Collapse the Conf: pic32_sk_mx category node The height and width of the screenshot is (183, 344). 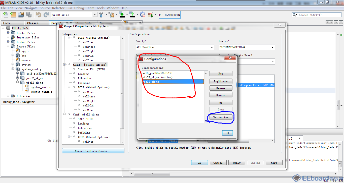click(64, 114)
